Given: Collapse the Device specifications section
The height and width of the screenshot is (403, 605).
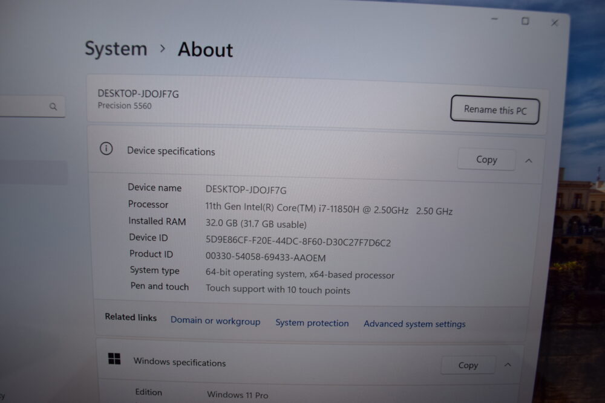Looking at the screenshot, I should pyautogui.click(x=529, y=161).
